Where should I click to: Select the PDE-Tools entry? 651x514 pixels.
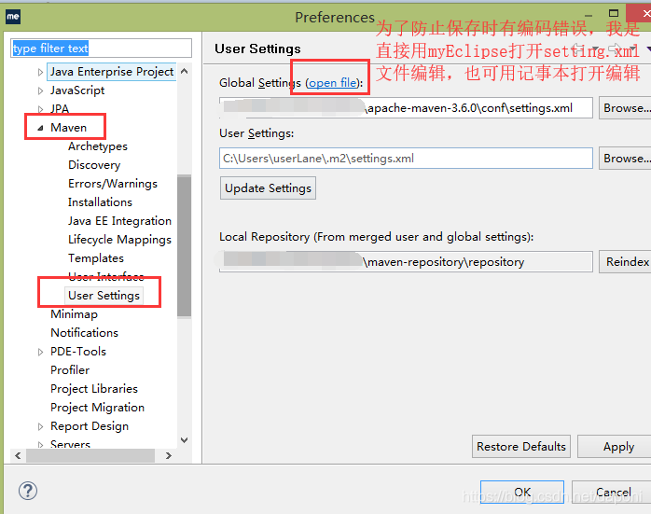[78, 352]
